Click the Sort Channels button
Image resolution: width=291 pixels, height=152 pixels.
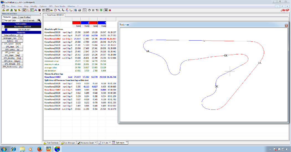29,20
